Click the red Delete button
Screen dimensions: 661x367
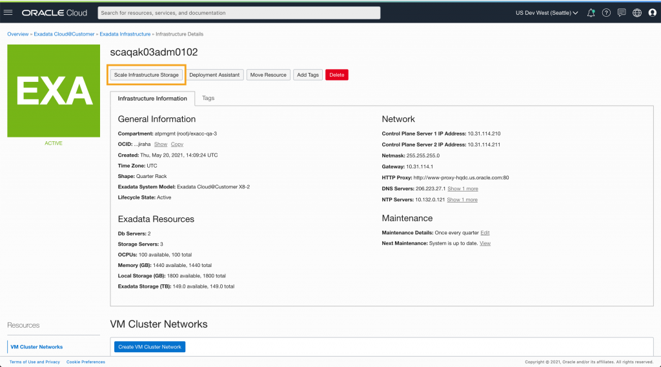coord(336,75)
